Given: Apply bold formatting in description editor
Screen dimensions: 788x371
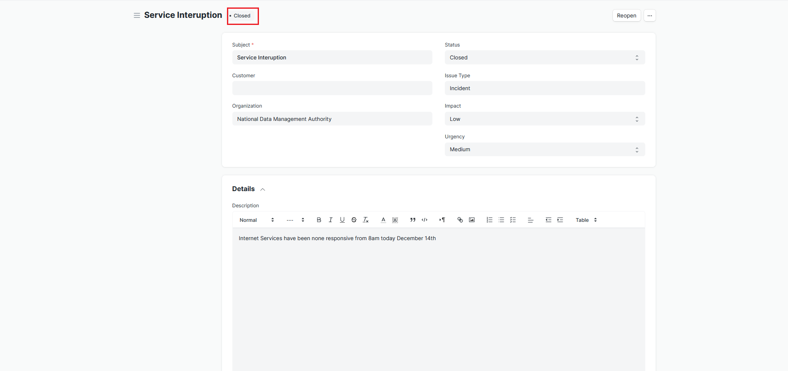Looking at the screenshot, I should [x=319, y=220].
